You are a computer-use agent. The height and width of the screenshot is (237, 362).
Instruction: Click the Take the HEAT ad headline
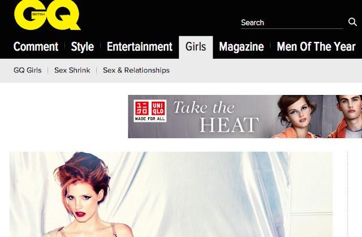tap(216, 117)
